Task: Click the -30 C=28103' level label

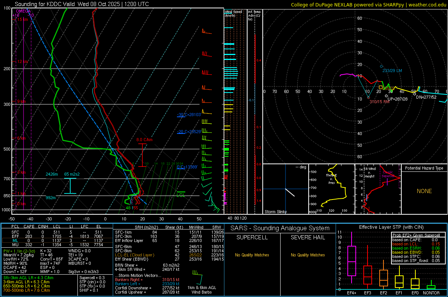Action: pyautogui.click(x=189, y=115)
